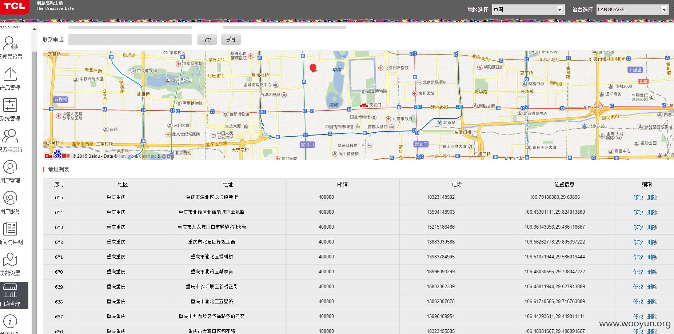Click 删除 for row 668

(652, 302)
